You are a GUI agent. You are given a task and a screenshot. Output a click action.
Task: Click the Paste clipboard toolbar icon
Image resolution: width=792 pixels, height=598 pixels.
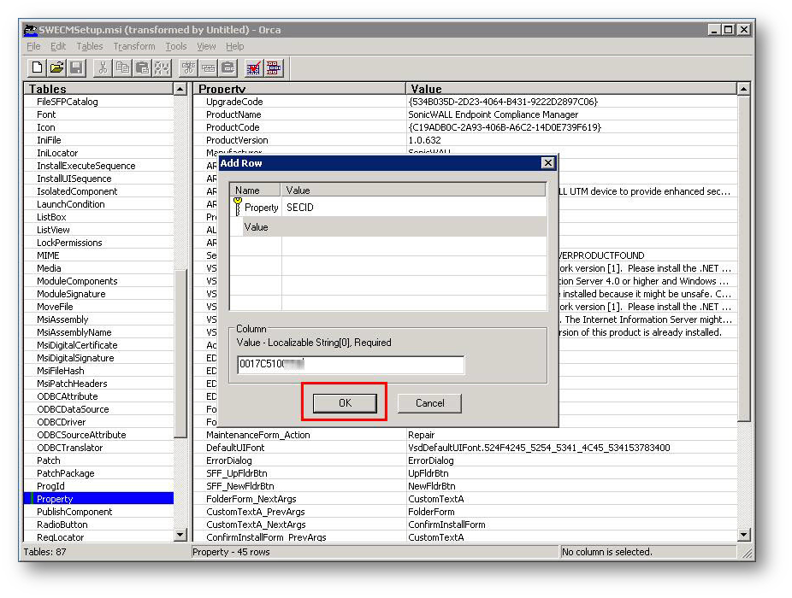tap(142, 67)
